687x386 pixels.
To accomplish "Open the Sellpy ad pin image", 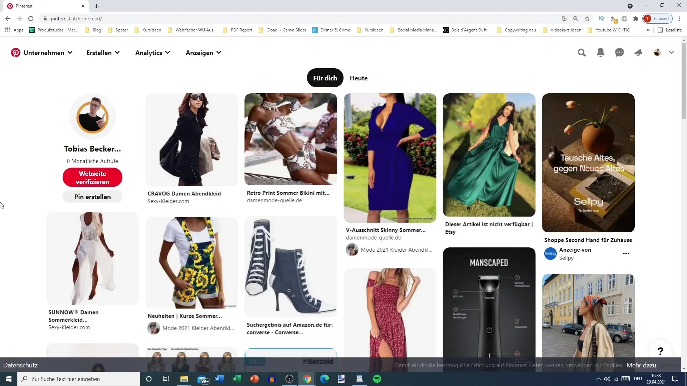I will [x=588, y=163].
